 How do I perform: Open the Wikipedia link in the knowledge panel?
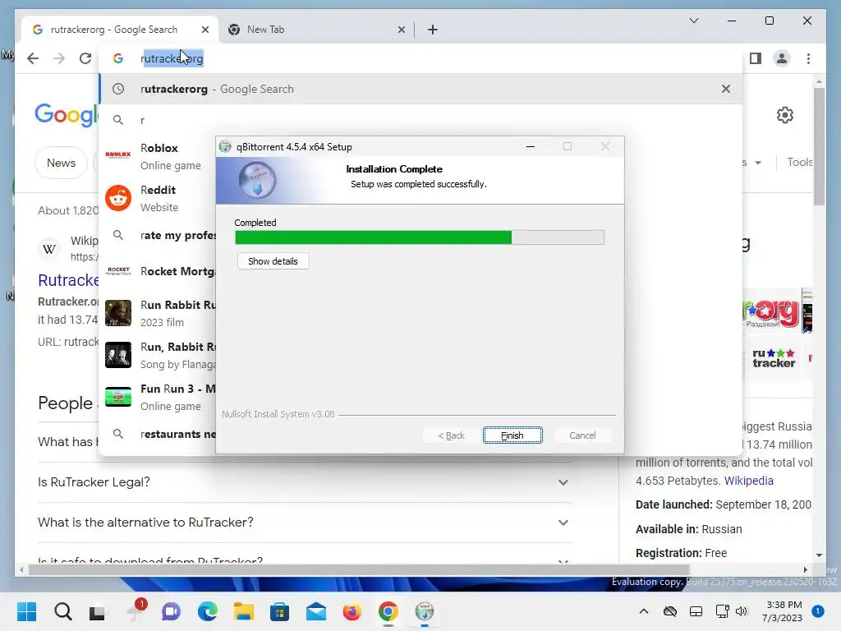tap(749, 480)
